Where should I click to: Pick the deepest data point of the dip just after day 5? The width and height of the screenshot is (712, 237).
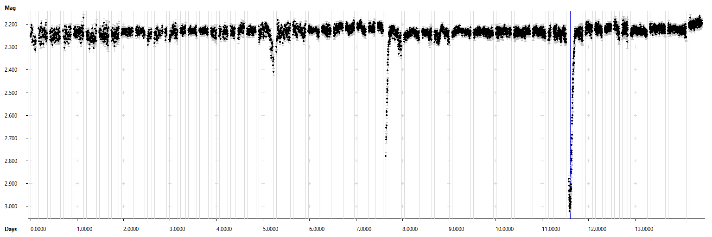[273, 72]
